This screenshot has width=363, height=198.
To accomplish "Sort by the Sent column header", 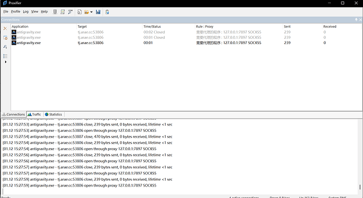I will (x=302, y=27).
